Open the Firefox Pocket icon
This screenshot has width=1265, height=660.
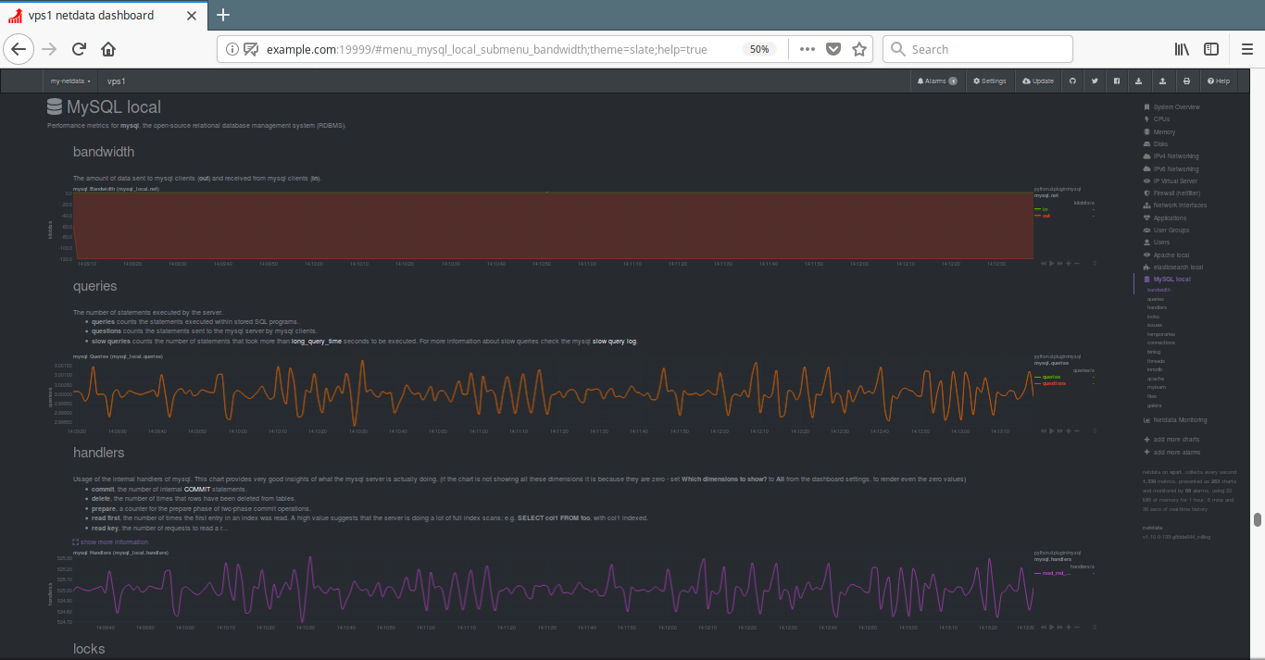tap(833, 49)
